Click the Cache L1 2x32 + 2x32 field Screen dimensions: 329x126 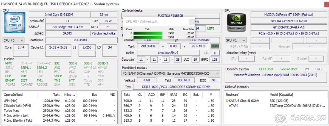[x=58, y=47]
